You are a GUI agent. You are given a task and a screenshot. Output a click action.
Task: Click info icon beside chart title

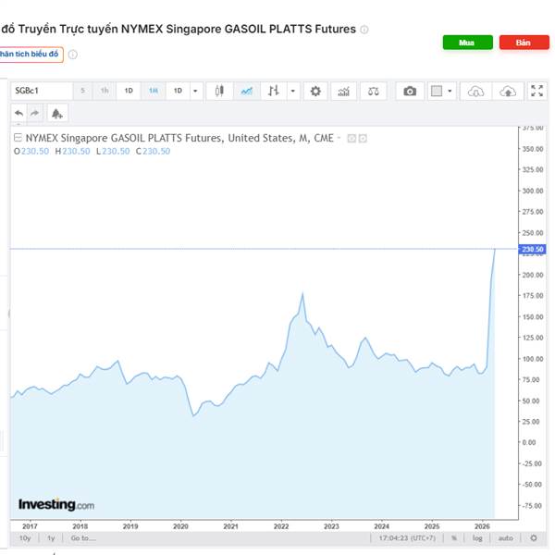click(x=364, y=30)
